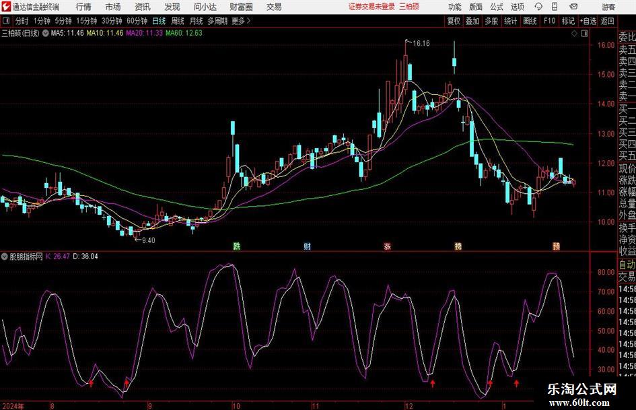Switch to 30分钟 period

tap(112, 21)
